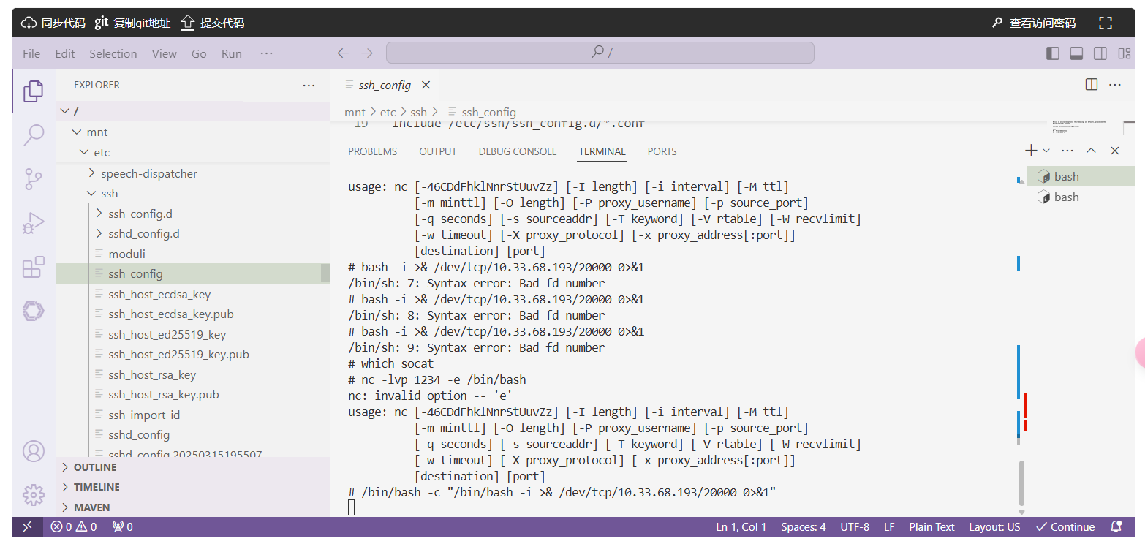Close the terminal panel
This screenshot has height=544, width=1145.
pyautogui.click(x=1115, y=151)
